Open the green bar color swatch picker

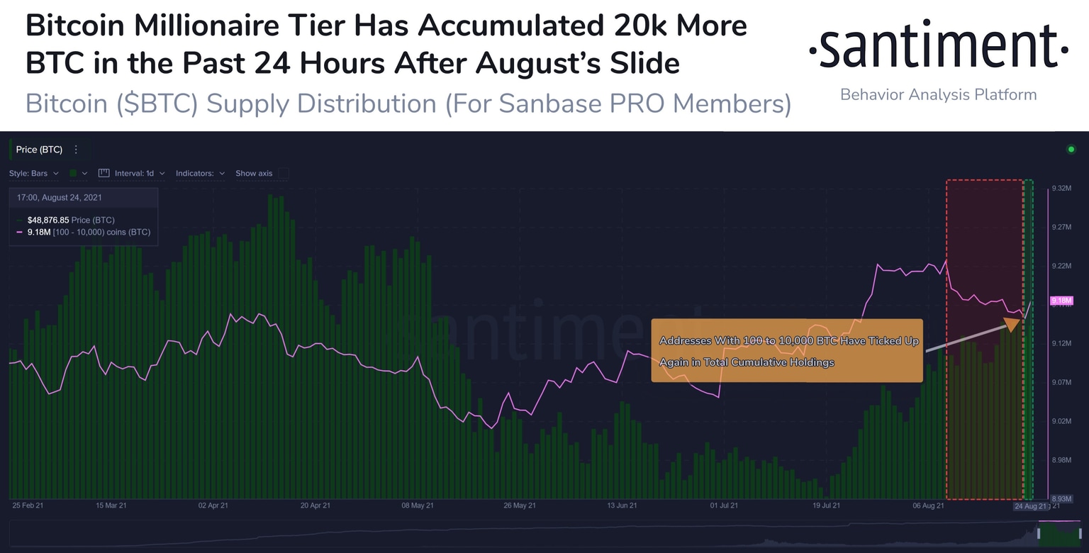[73, 173]
